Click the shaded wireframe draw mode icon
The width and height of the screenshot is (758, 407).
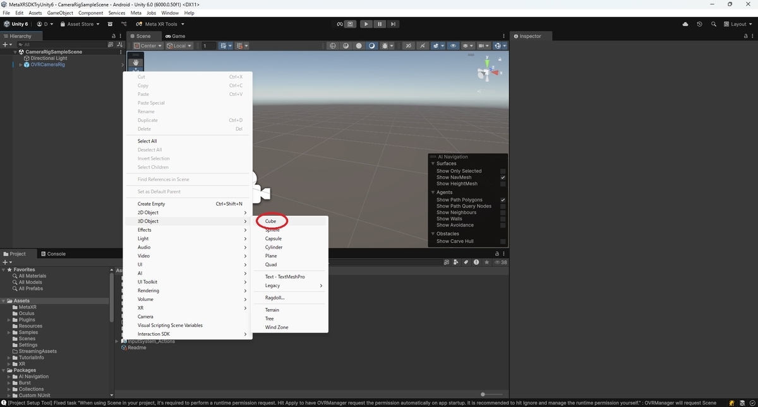coord(346,45)
